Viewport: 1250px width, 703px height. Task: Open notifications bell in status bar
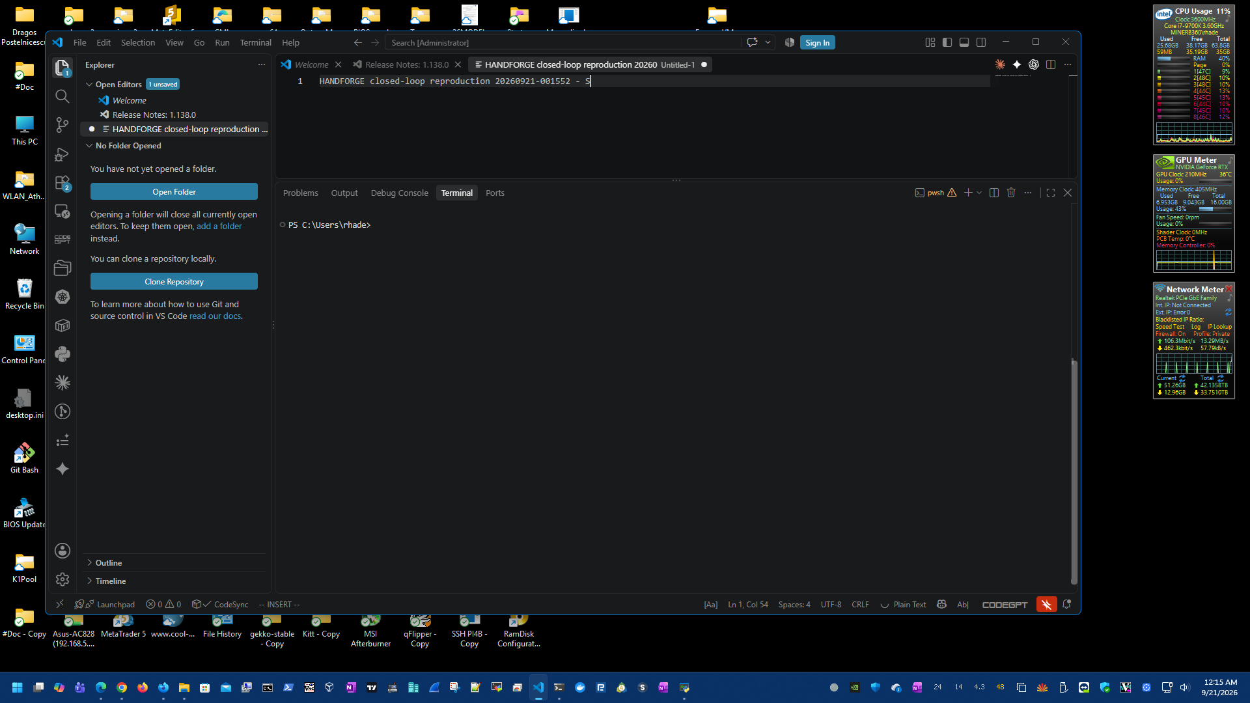[1066, 605]
